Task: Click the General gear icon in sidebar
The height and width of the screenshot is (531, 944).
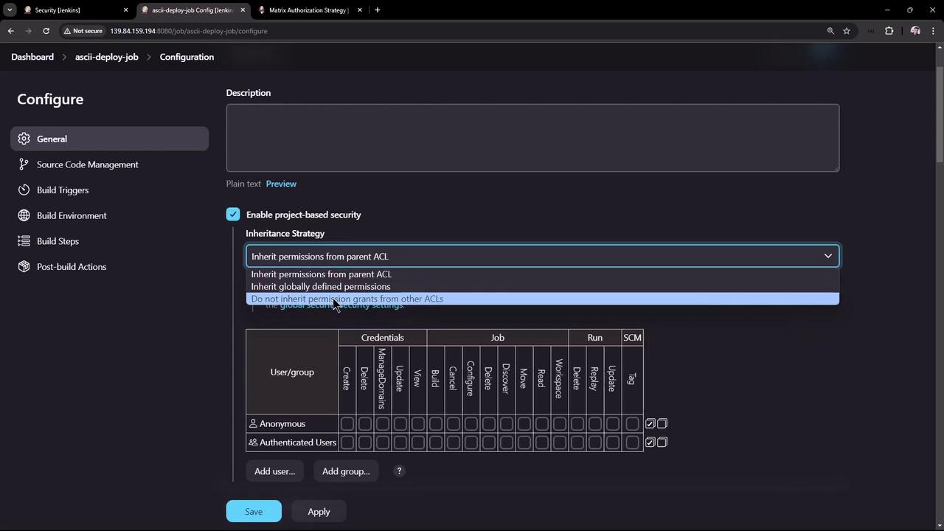Action: 24,139
